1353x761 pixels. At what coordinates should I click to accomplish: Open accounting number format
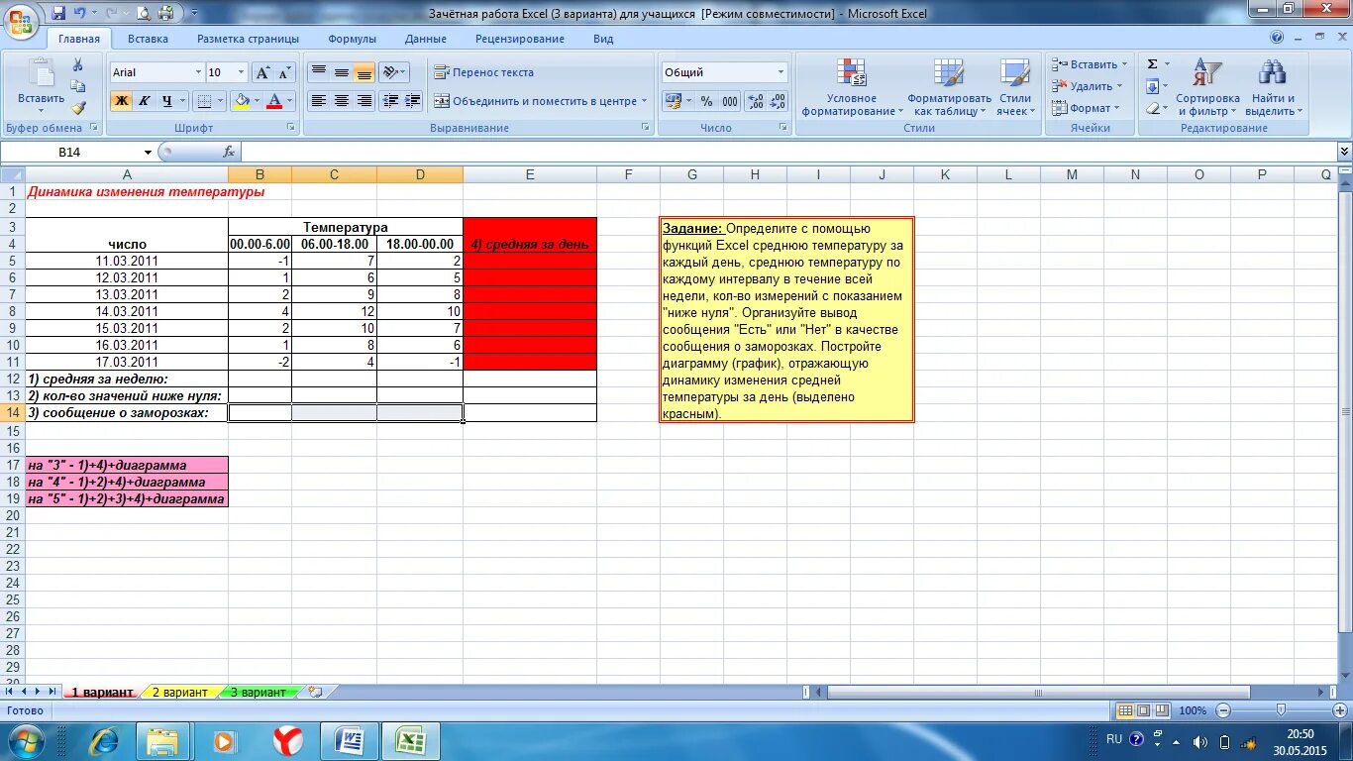(677, 101)
